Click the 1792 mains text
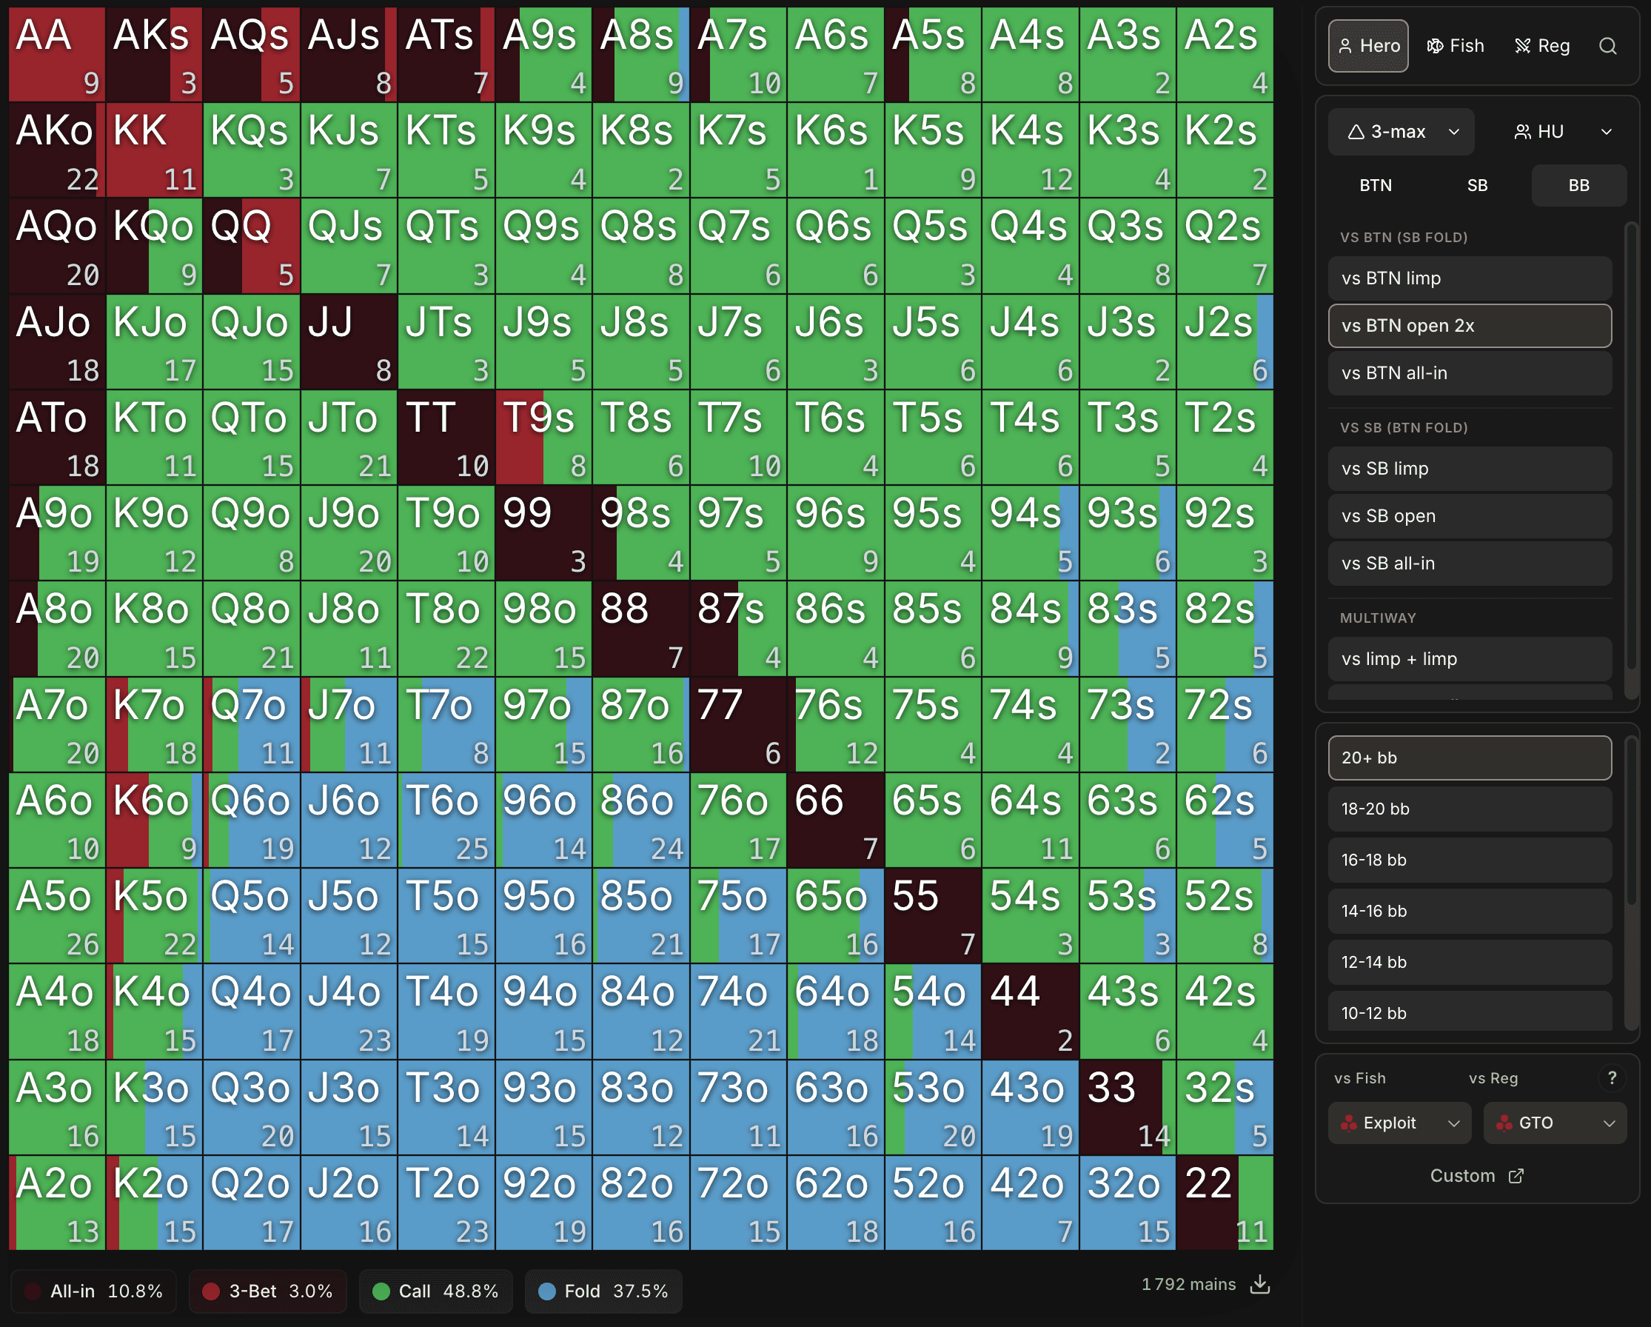Image resolution: width=1651 pixels, height=1327 pixels. tap(1188, 1284)
